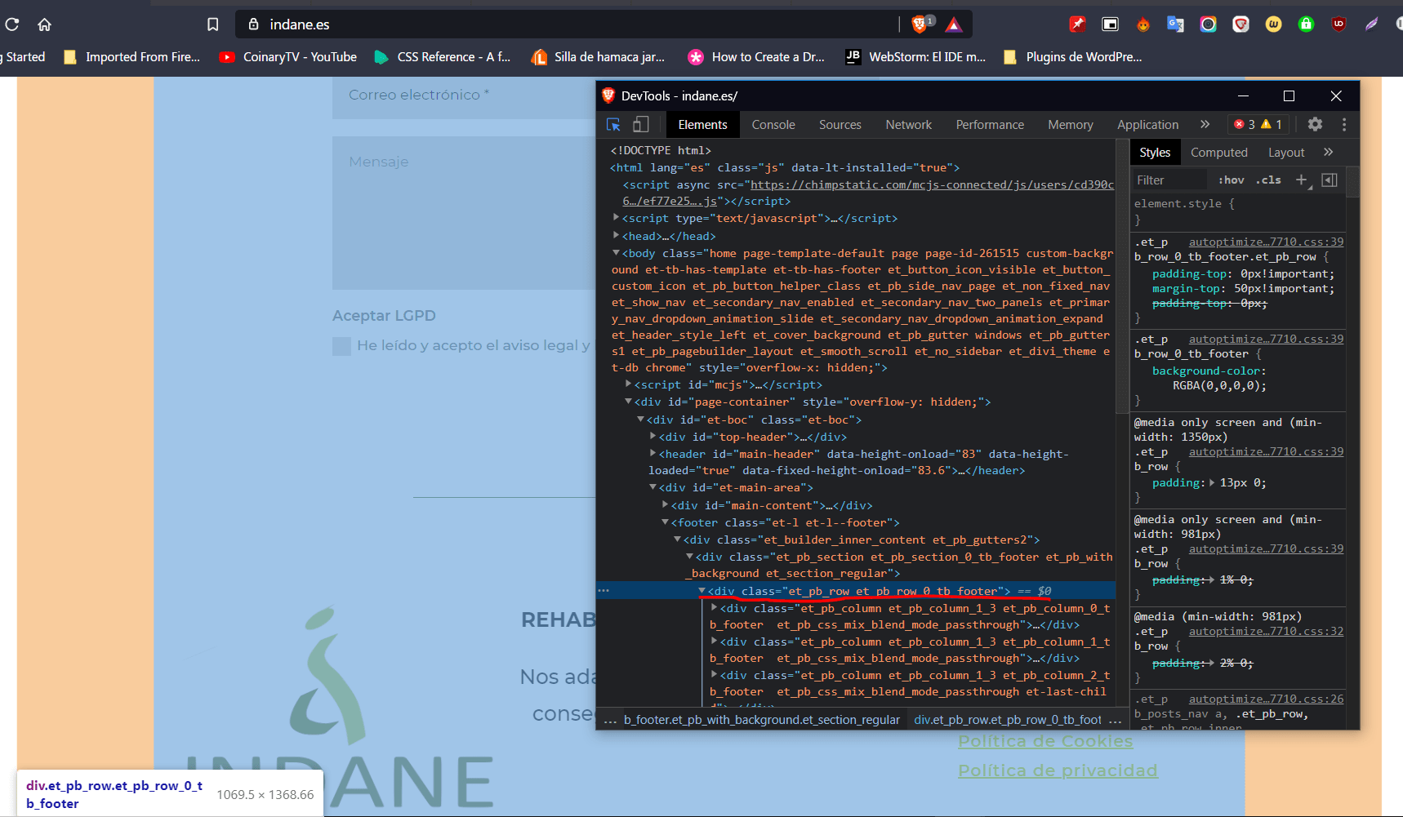Viewport: 1403px width, 817px height.
Task: Open the WebStorm: El IDE bookmark
Action: (915, 57)
